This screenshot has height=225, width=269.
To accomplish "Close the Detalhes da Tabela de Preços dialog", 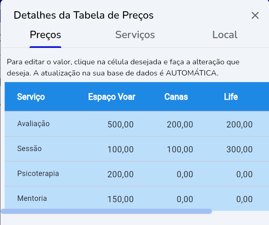I will tap(255, 16).
